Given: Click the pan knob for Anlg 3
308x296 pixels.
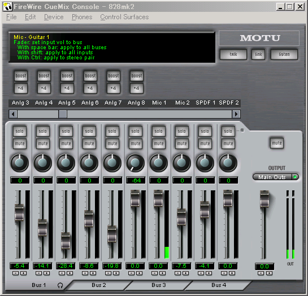Looking at the screenshot, I should coord(19,163).
